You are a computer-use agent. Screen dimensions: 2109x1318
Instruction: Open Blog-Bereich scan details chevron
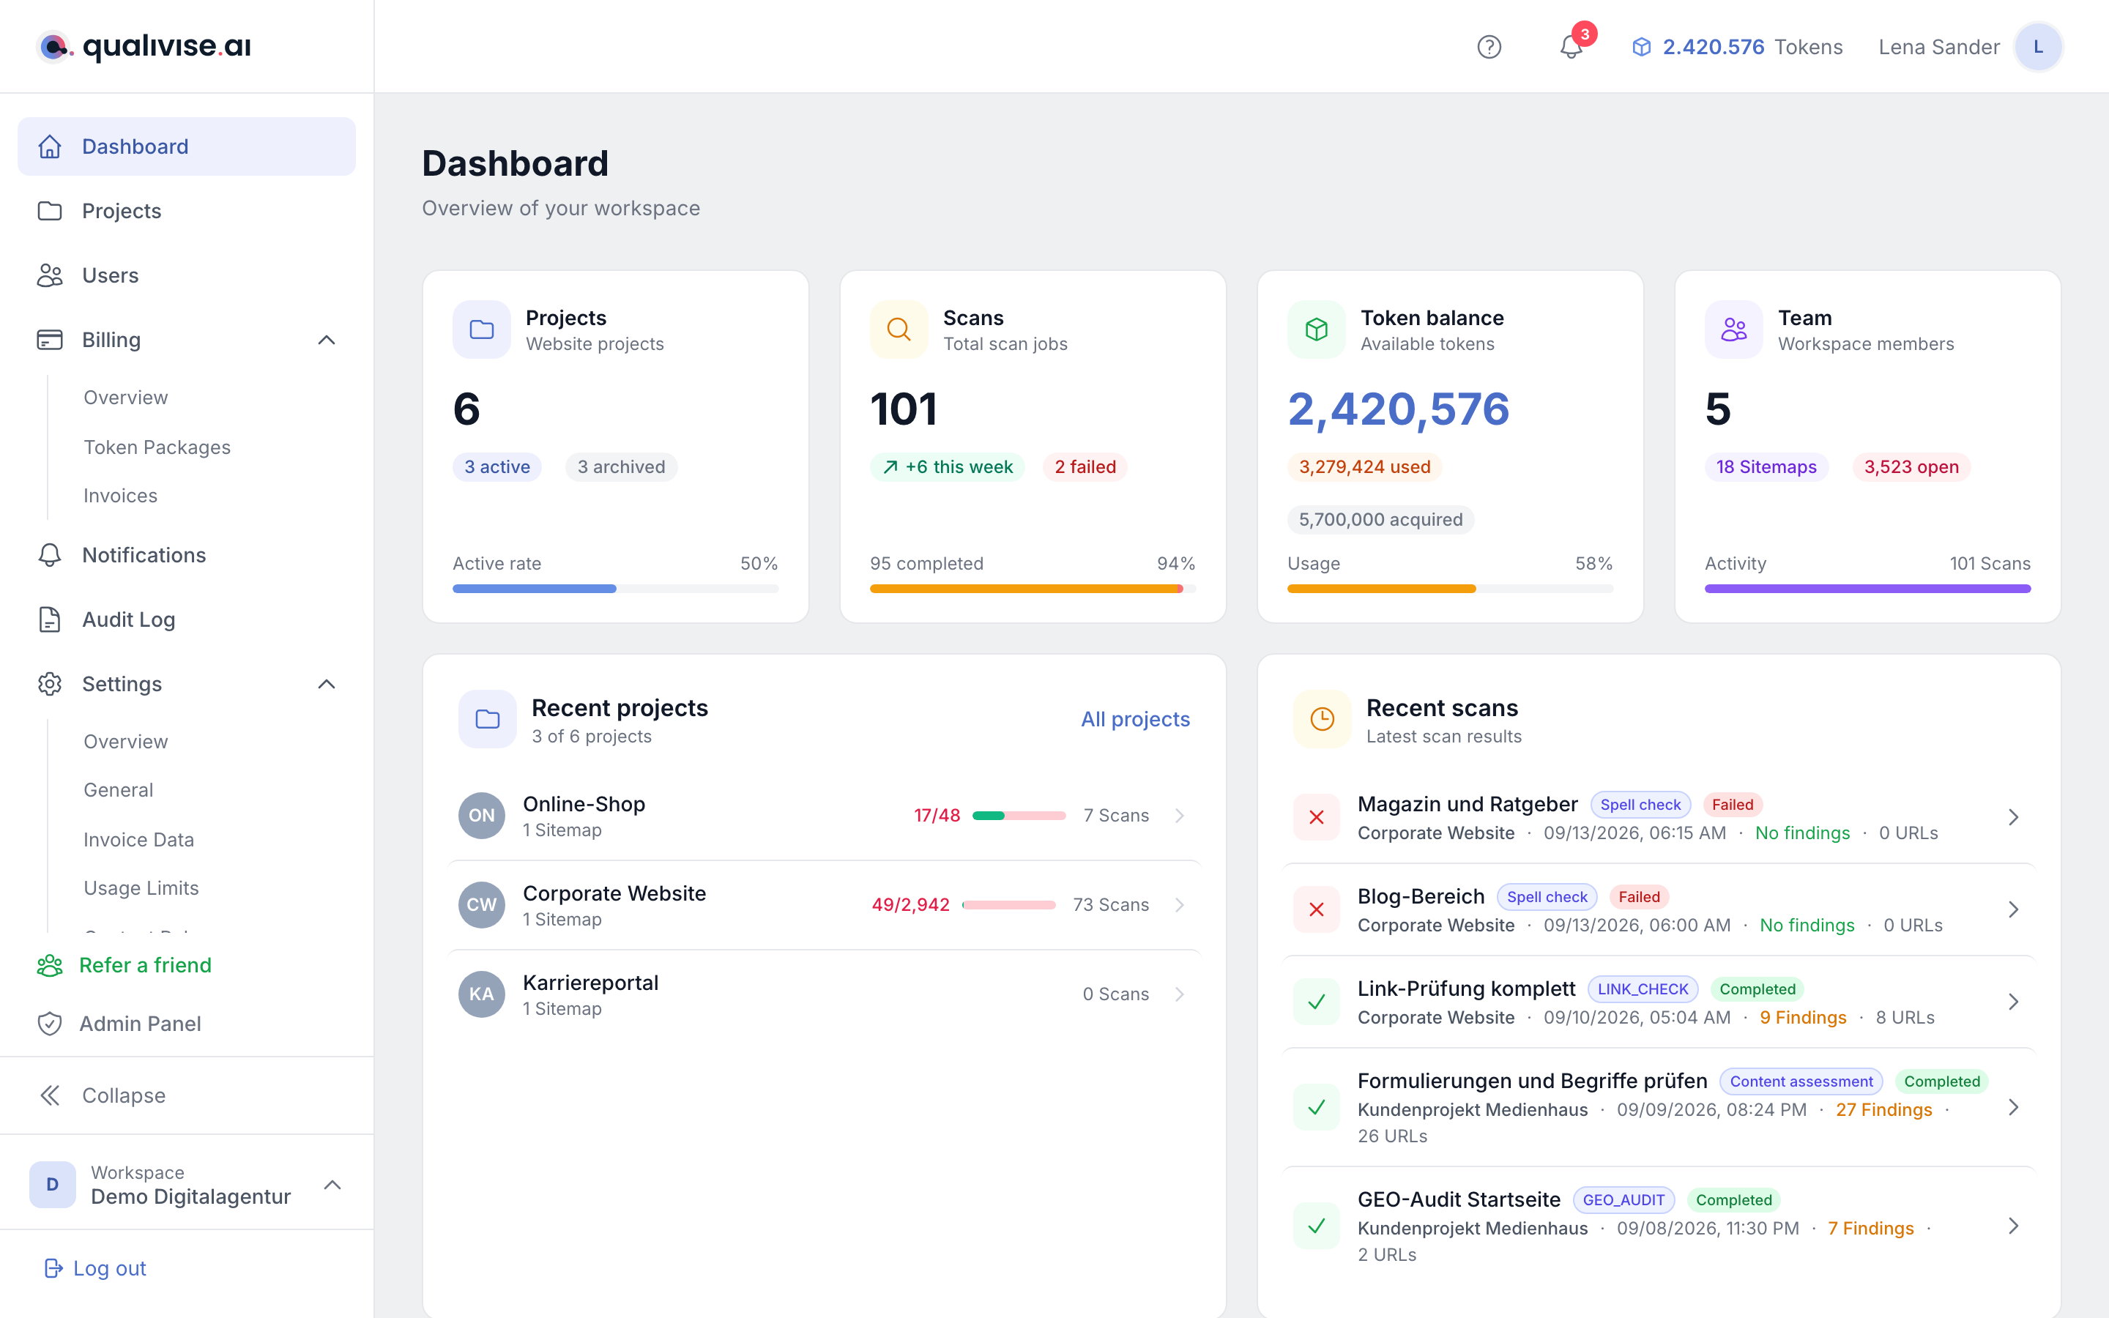(2013, 909)
